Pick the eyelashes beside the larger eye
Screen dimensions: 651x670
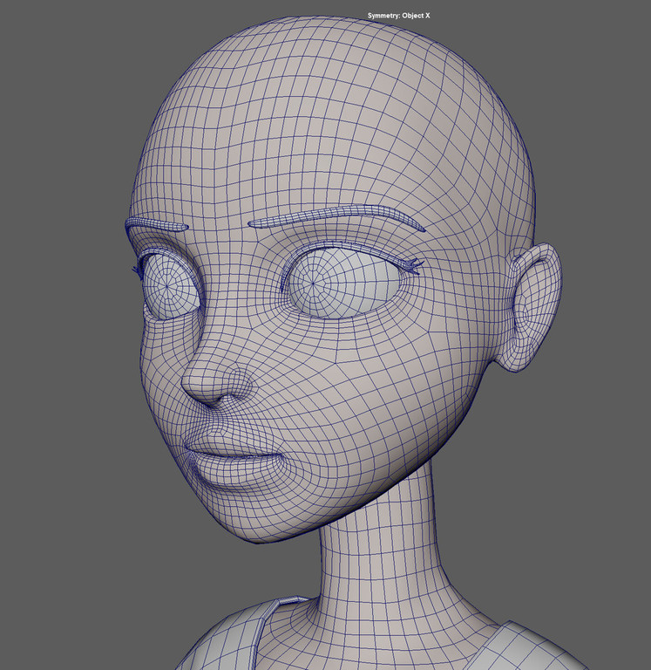[411, 263]
